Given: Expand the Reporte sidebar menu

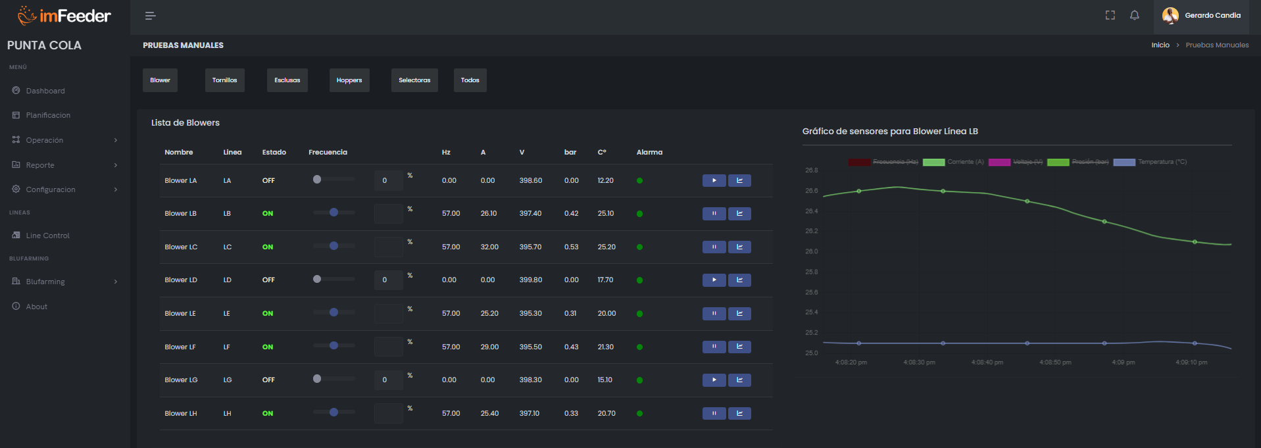Looking at the screenshot, I should click(64, 165).
